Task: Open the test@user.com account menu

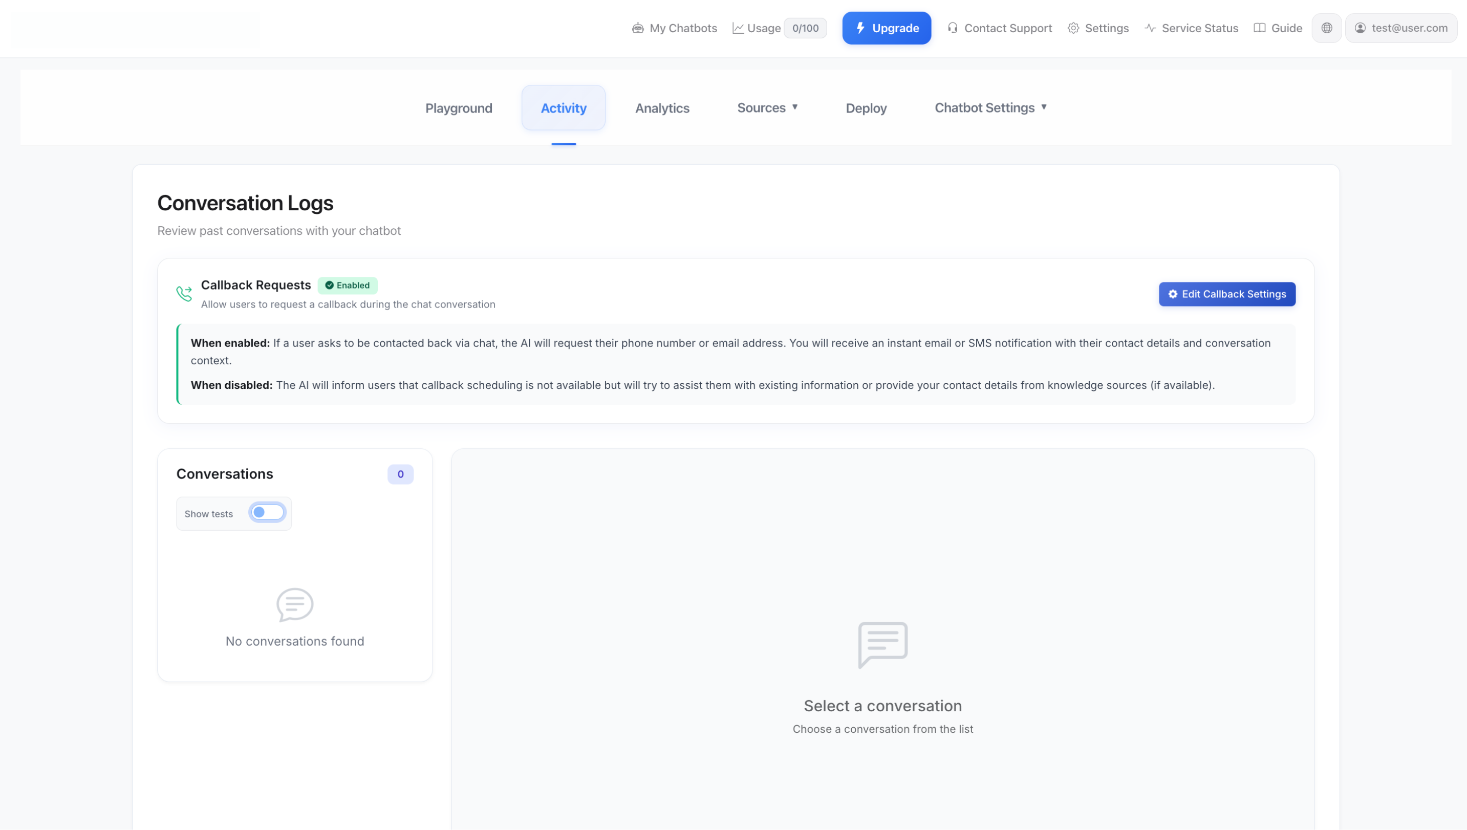Action: click(1401, 27)
